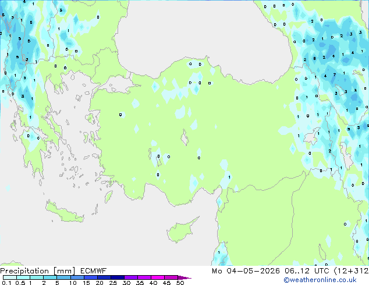Click the 20–25 mm legend color swatch
Image resolution: width=369 pixels, height=285 pixels.
point(104,277)
